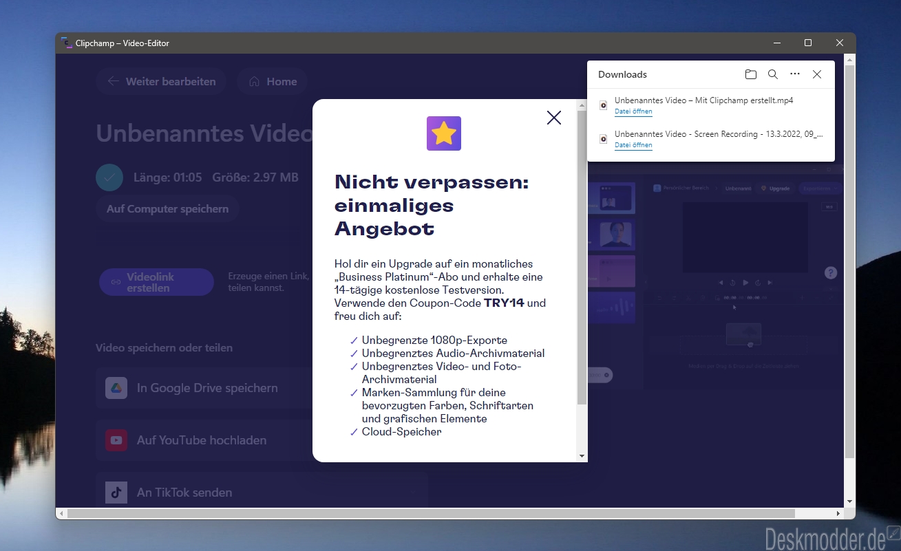Viewport: 901px width, 551px height.
Task: Click the Google Drive icon
Action: click(116, 388)
